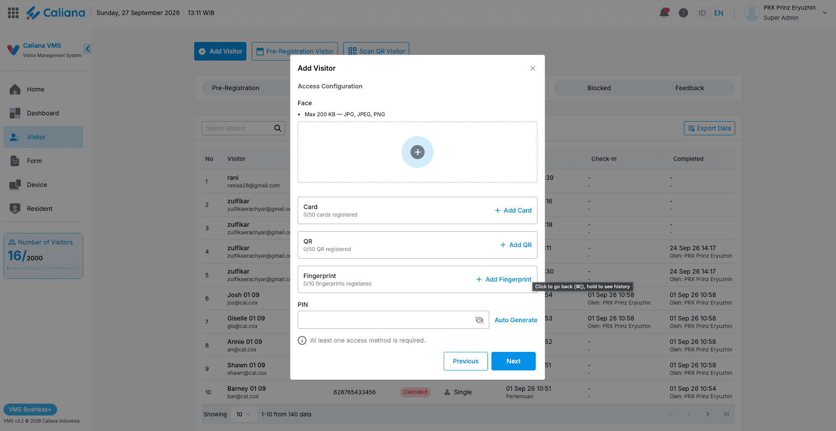Collapse the sidebar with the chevron
This screenshot has width=836, height=431.
point(88,49)
